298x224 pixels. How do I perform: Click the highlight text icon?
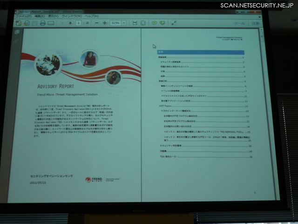point(163,22)
